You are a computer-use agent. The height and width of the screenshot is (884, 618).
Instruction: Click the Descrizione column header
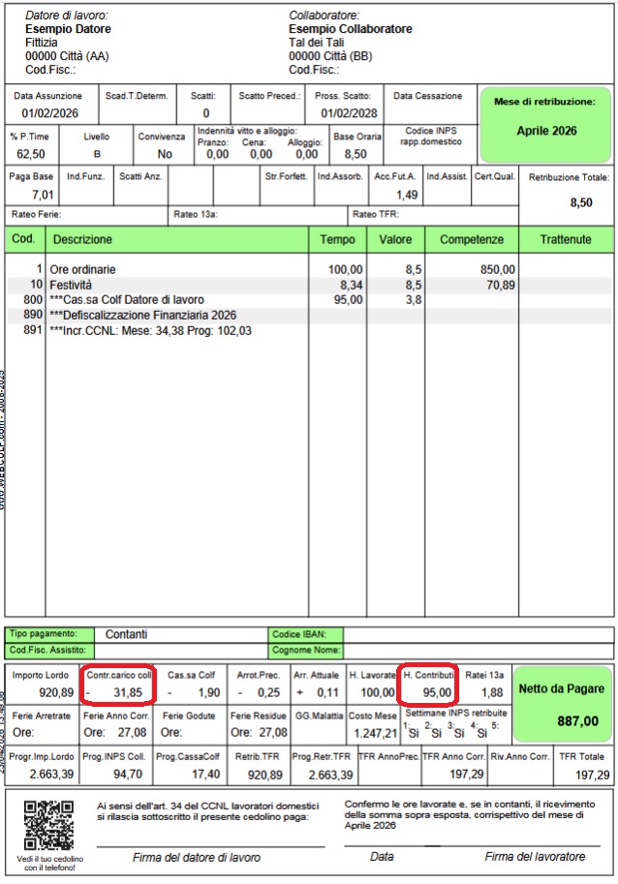[83, 239]
